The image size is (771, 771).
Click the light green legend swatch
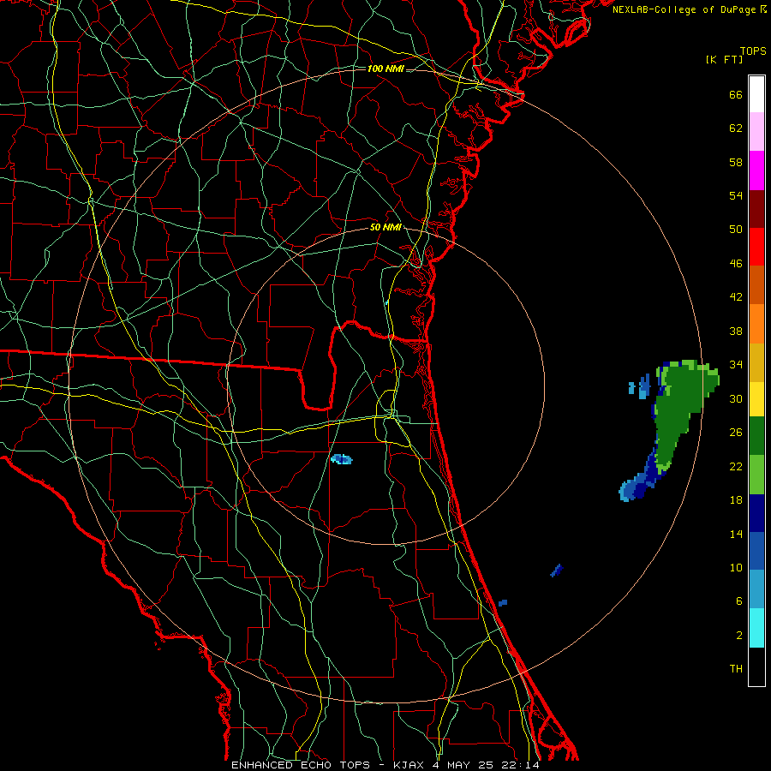756,475
